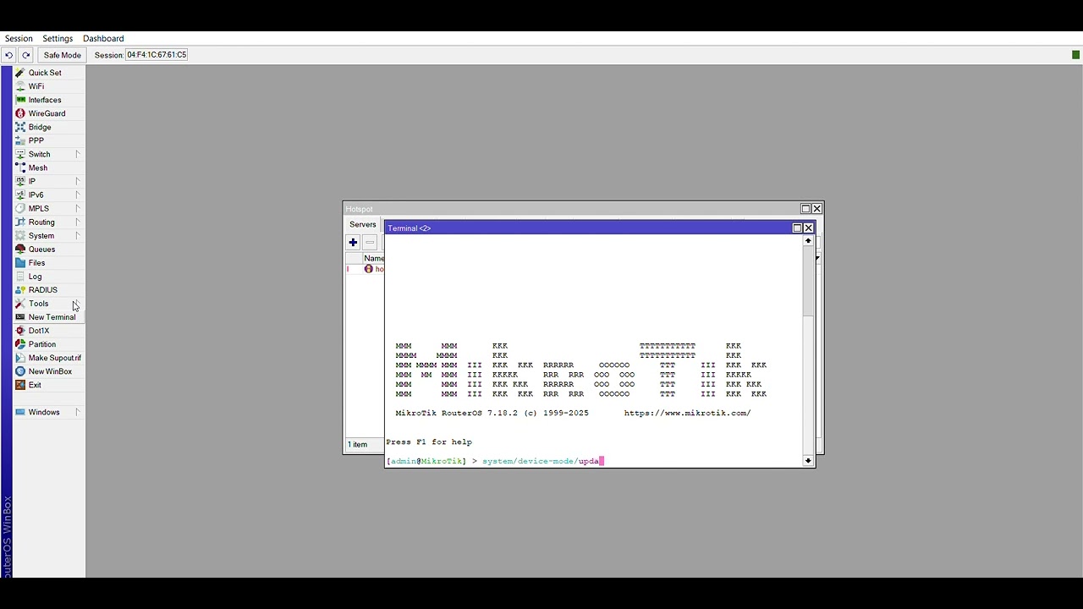Screen dimensions: 1083x609
Task: Launch New WinBox via its icon
Action: tap(20, 371)
